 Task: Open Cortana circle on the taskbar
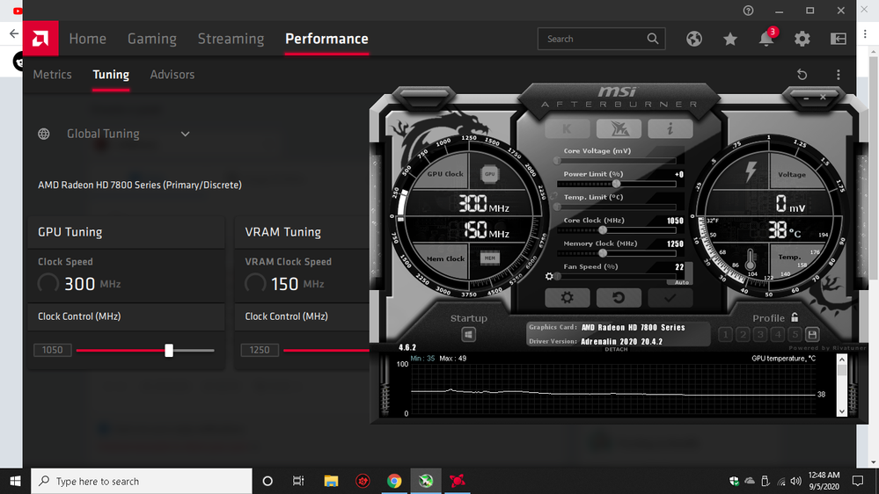pyautogui.click(x=267, y=481)
